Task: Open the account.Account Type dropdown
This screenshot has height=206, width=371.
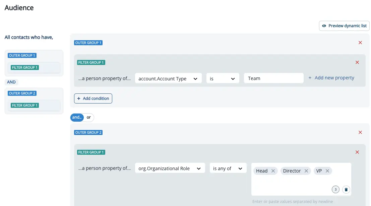Action: pyautogui.click(x=168, y=78)
